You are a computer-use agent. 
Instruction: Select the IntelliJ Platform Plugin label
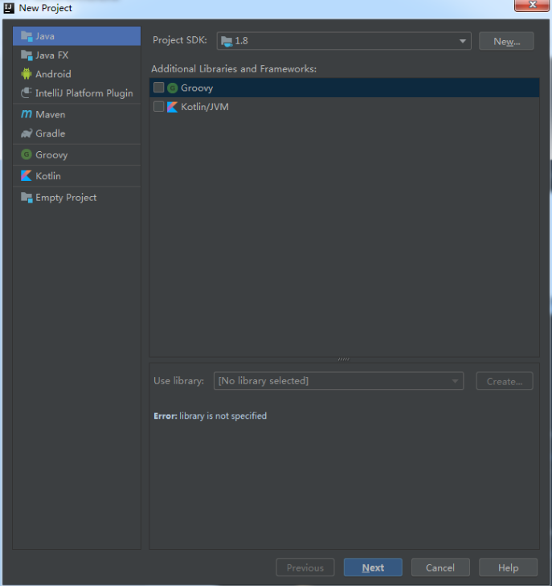coord(84,93)
